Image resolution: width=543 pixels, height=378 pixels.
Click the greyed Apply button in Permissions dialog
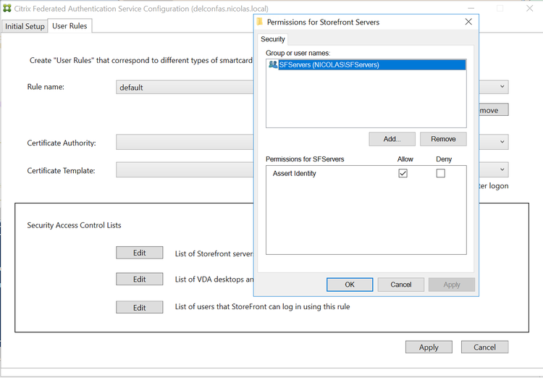point(452,285)
